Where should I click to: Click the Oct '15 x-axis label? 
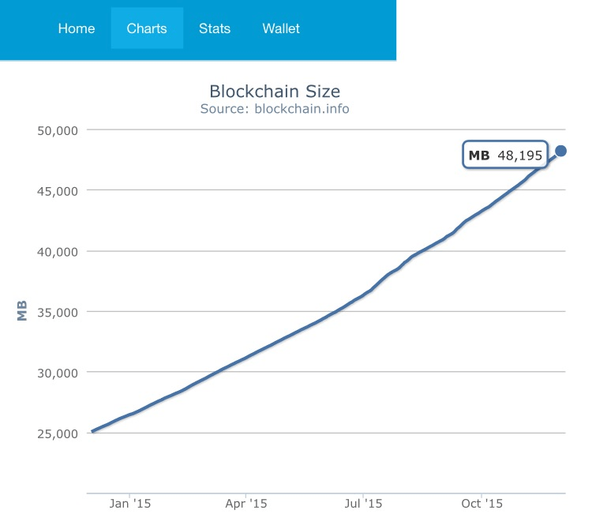pyautogui.click(x=481, y=503)
